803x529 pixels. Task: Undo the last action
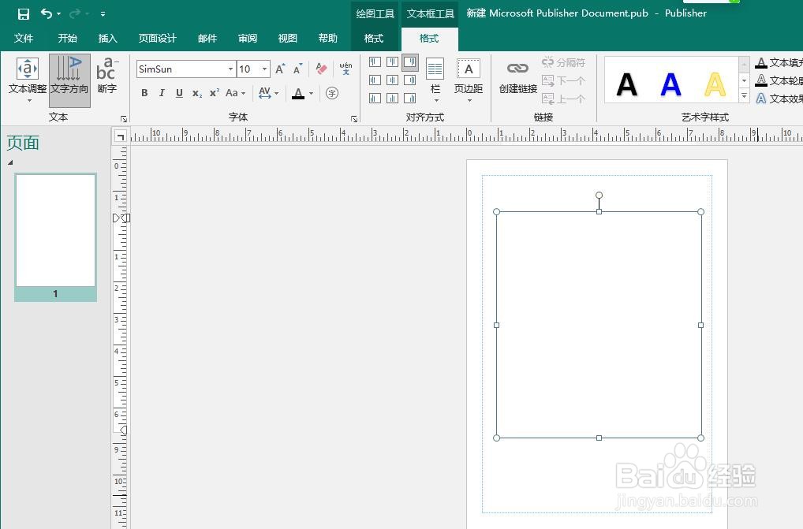(46, 13)
